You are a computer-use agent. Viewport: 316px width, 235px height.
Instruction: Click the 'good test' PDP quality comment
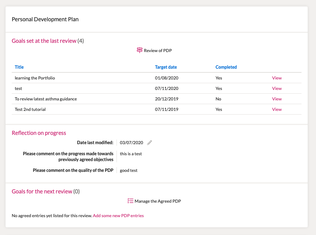click(x=129, y=170)
